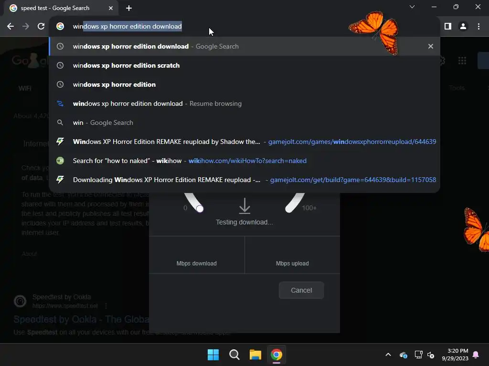Viewport: 489px width, 366px height.
Task: Cancel the running speed test
Action: tap(301, 290)
